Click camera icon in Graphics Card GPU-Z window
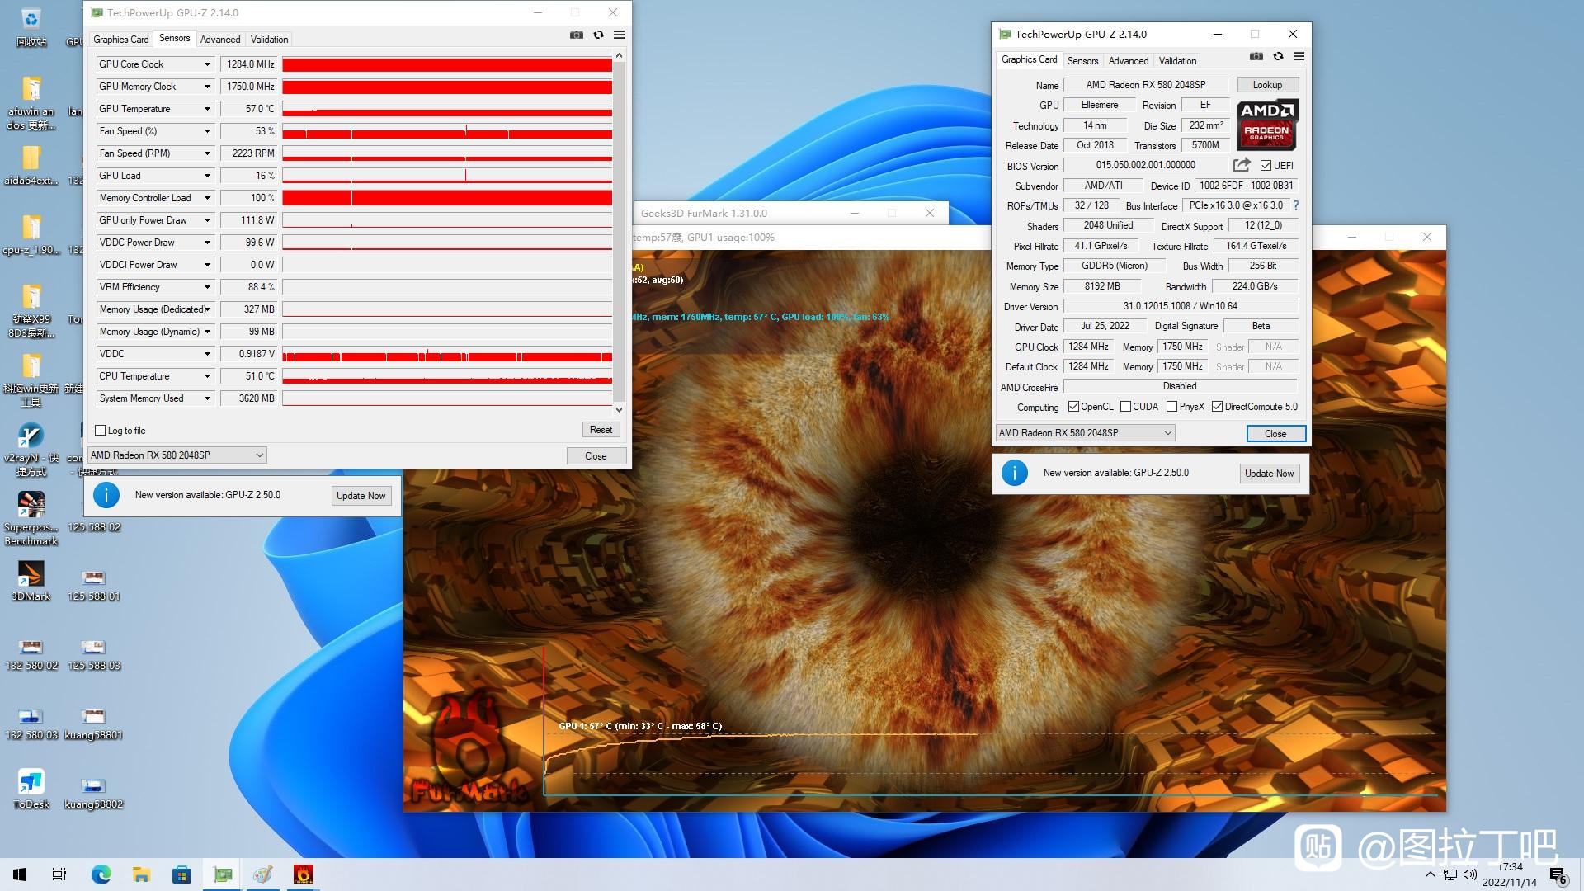1584x891 pixels. (1256, 56)
